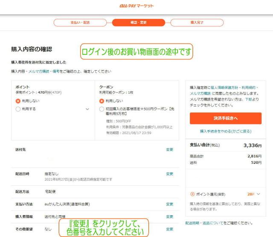
Task: Go to the 支払い・配送 step
Action: [80, 23]
